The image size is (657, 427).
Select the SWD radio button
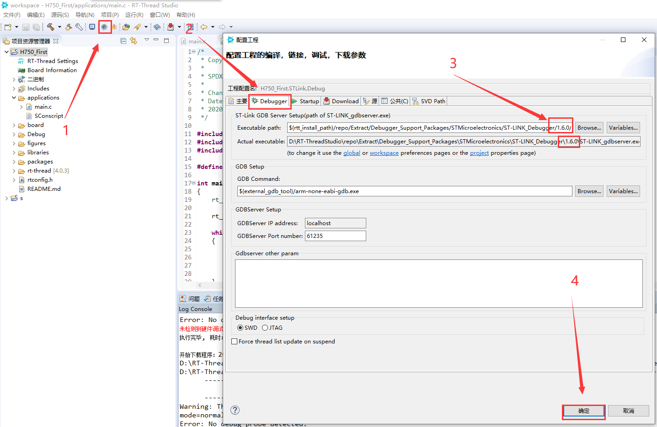tap(240, 328)
